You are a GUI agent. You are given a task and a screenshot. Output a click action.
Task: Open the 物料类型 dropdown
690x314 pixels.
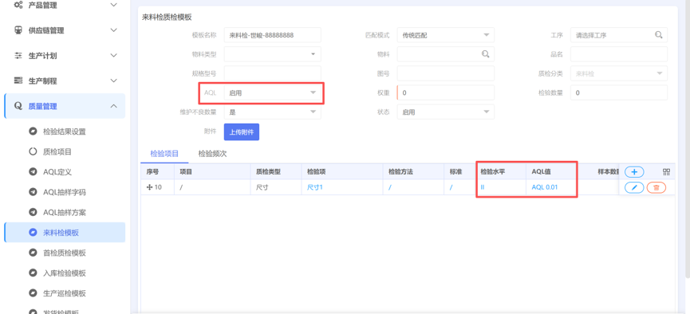(272, 54)
